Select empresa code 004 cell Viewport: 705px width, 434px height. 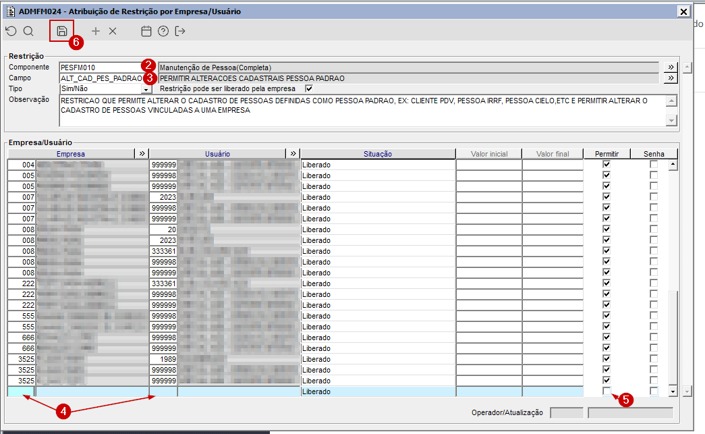[x=21, y=165]
